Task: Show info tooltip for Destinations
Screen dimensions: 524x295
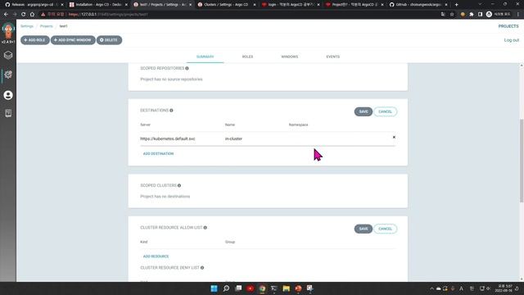Action: [171, 111]
